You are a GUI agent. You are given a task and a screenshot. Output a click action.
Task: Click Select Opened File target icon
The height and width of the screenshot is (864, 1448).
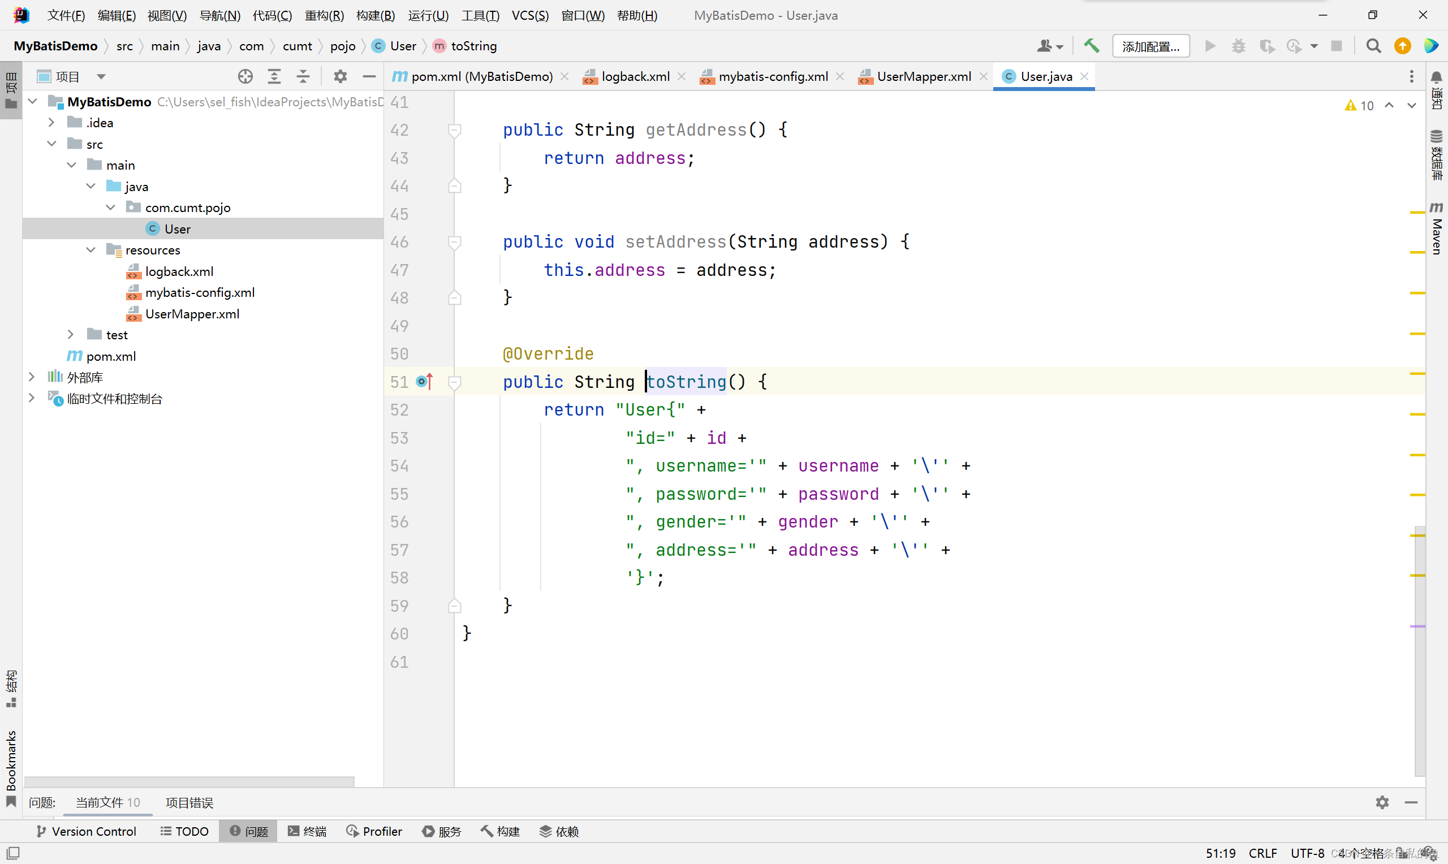pyautogui.click(x=245, y=76)
